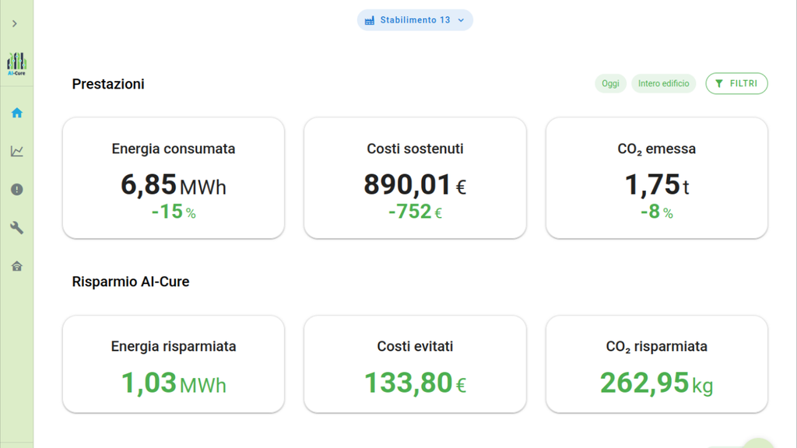Click the CO₂ emessa card
This screenshot has width=797, height=448.
(x=656, y=178)
